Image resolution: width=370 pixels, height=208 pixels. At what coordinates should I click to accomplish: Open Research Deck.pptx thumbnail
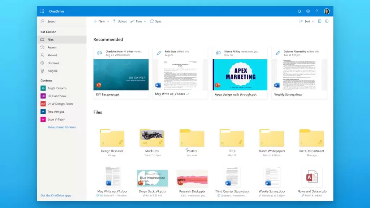tap(192, 178)
